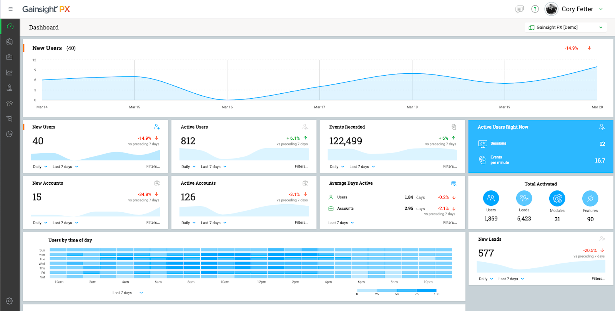The height and width of the screenshot is (311, 615).
Task: Open settings gear at sidebar bottom
Action: pos(10,301)
